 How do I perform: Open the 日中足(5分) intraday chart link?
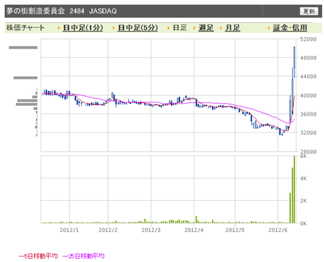138,28
